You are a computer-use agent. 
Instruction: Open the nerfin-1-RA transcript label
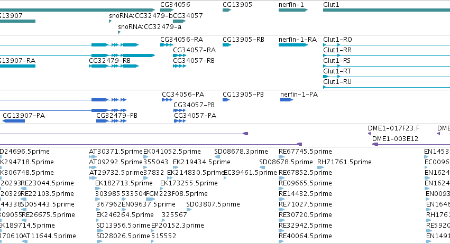click(298, 40)
